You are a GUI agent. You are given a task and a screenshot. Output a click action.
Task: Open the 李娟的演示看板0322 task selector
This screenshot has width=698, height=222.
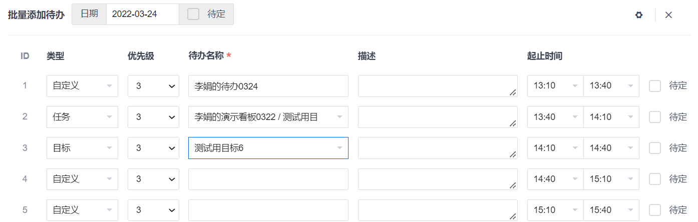[268, 117]
